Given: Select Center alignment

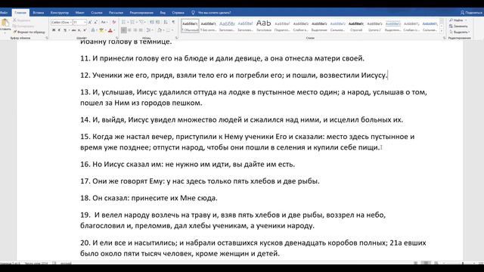Looking at the screenshot, I should 129,30.
